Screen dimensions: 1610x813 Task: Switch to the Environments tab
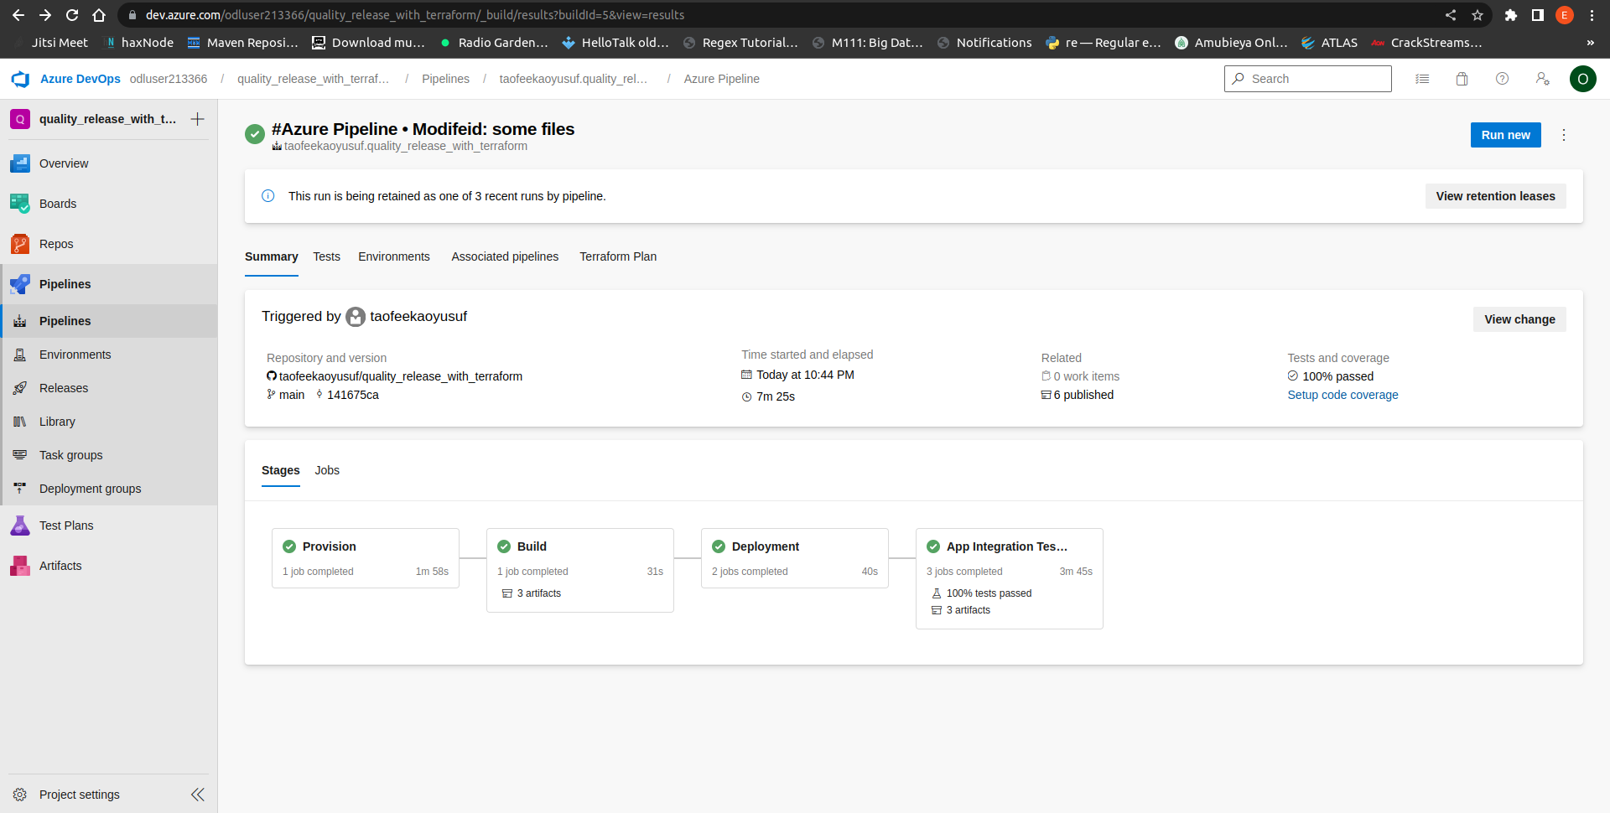click(x=394, y=256)
